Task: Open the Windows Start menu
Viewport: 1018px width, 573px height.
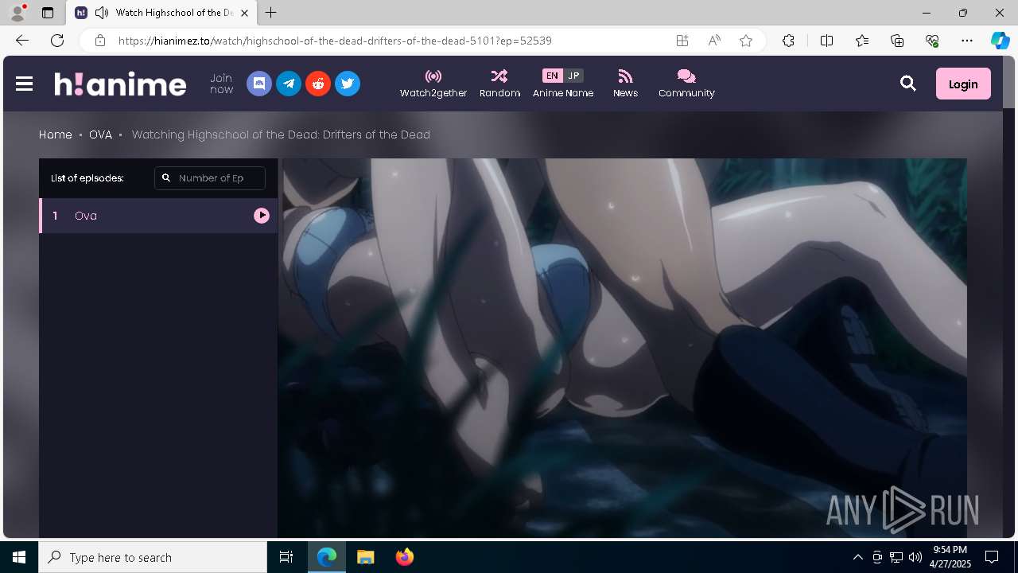Action: point(19,557)
